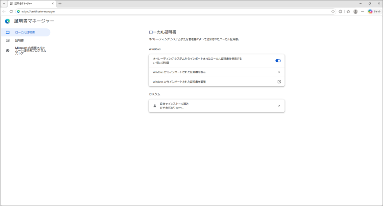Click the browser back arrow
Image resolution: width=383 pixels, height=206 pixels.
(4, 11)
